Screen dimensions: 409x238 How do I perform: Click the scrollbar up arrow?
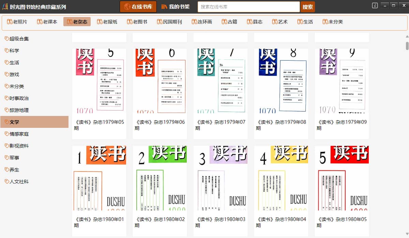click(407, 37)
